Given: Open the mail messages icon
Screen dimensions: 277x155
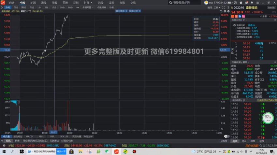Looking at the screenshot, I should tap(246, 3).
